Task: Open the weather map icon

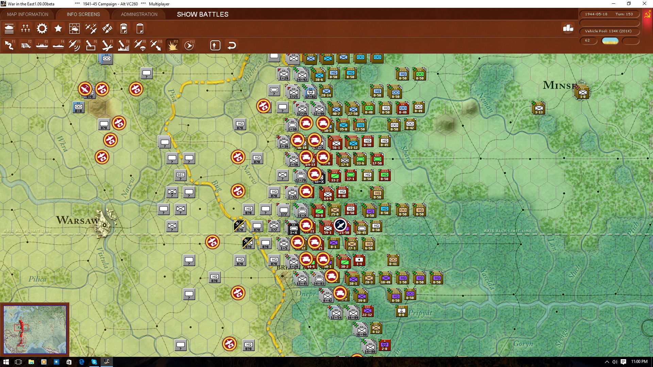Action: [74, 29]
